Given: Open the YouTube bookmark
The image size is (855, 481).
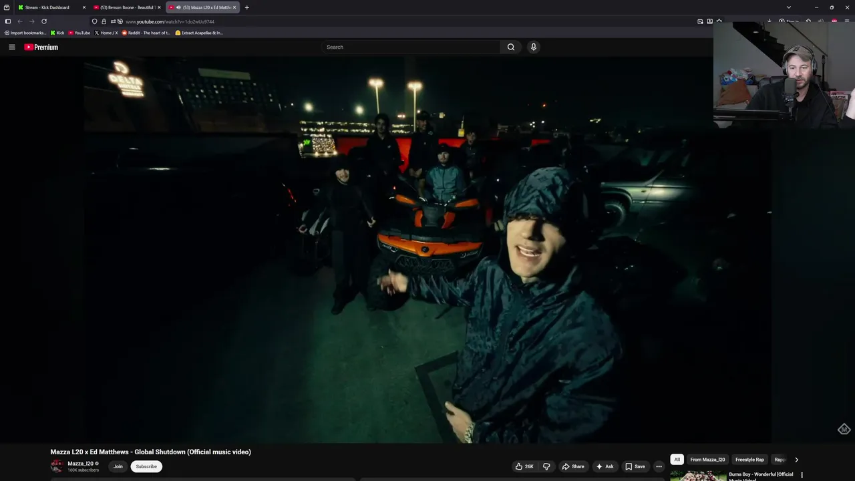Looking at the screenshot, I should click(79, 33).
